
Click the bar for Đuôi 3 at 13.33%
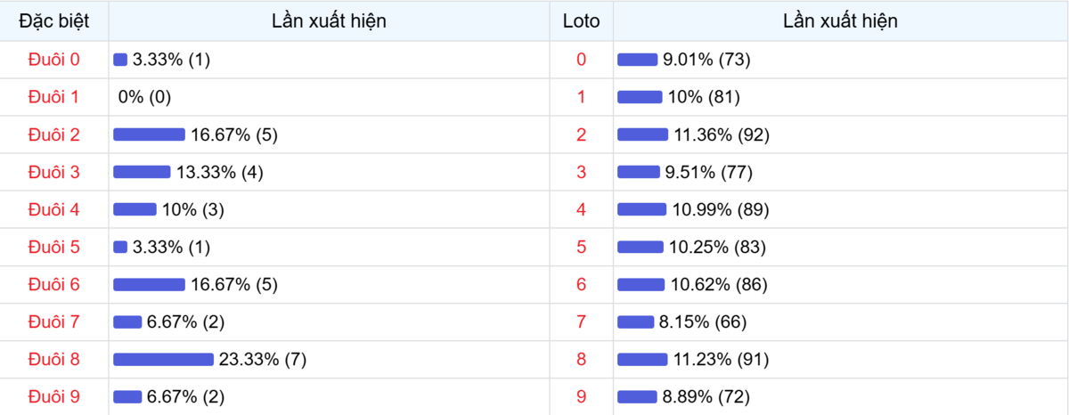(142, 172)
